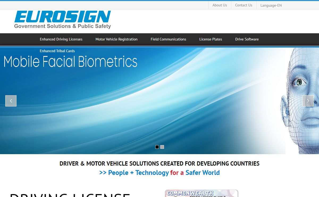Click the Commonwealth driver license card image
319x197 pixels.
click(x=202, y=193)
